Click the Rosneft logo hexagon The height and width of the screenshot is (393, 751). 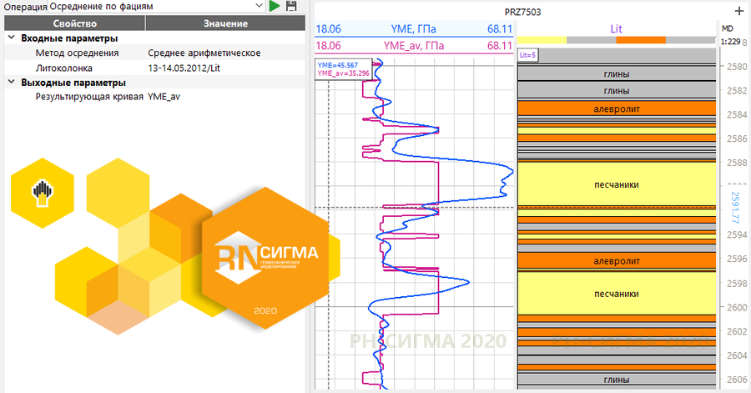(x=42, y=193)
